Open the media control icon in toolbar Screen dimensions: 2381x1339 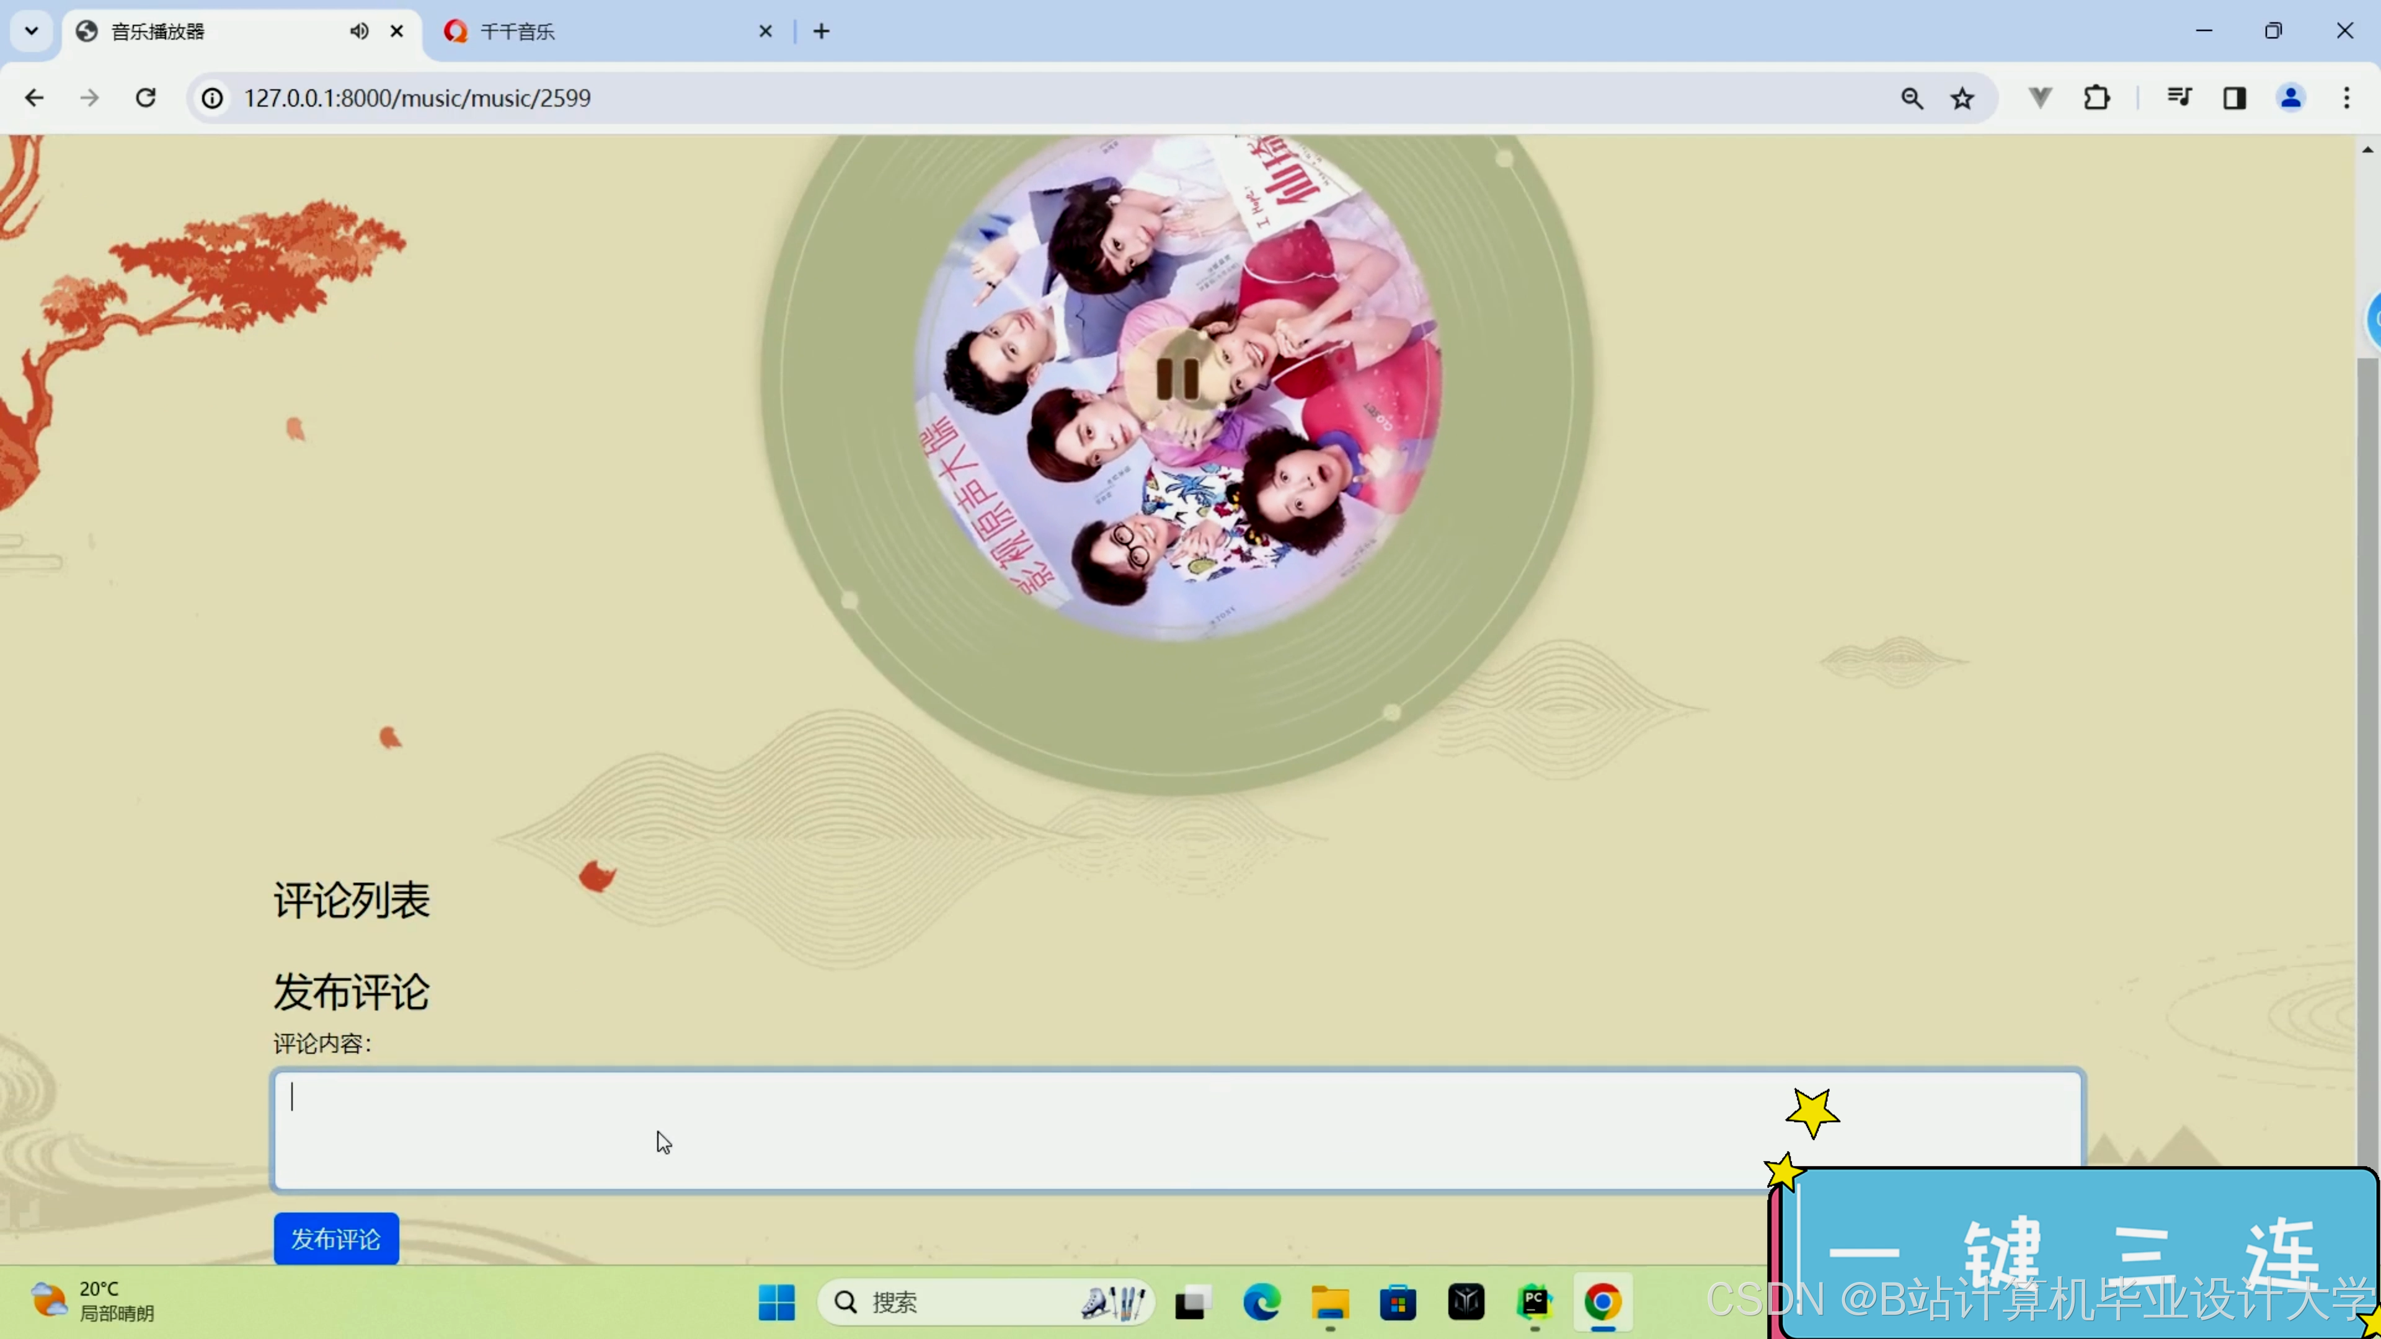(2179, 98)
